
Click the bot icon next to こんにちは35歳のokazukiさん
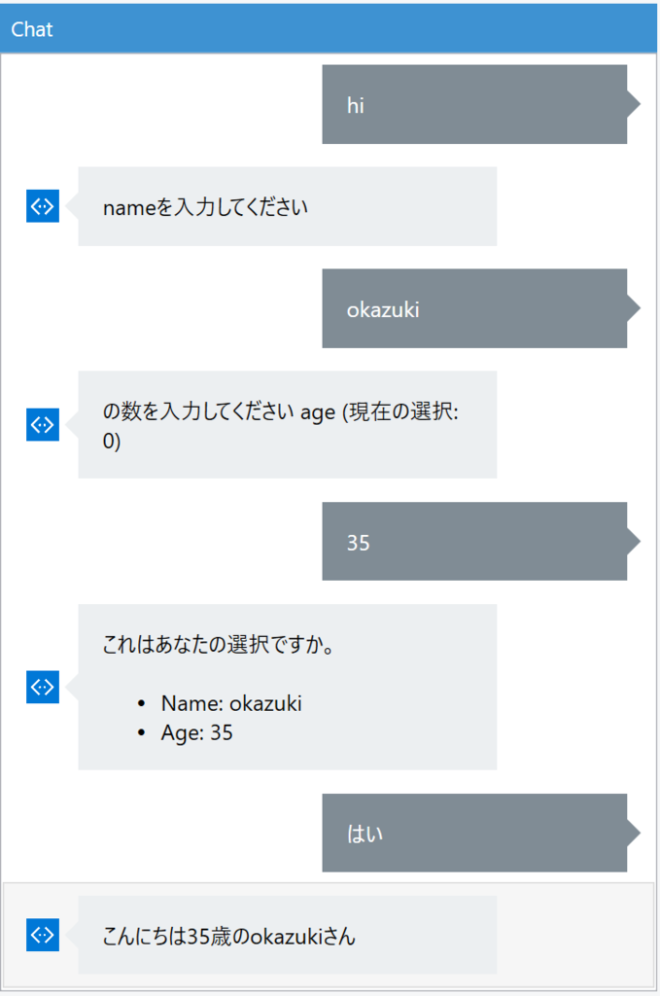(x=42, y=935)
